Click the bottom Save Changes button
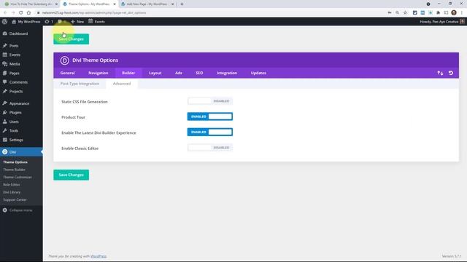Viewport: 467px width, 262px height. pos(72,175)
